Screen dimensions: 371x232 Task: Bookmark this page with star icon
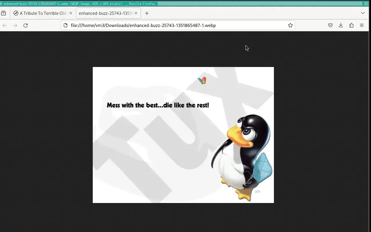tap(290, 25)
